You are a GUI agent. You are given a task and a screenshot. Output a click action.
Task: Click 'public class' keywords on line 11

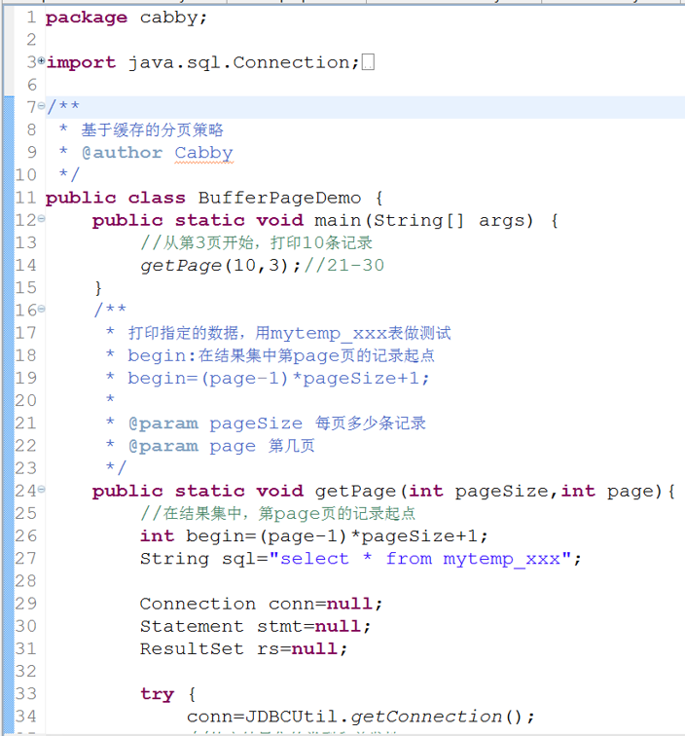116,198
